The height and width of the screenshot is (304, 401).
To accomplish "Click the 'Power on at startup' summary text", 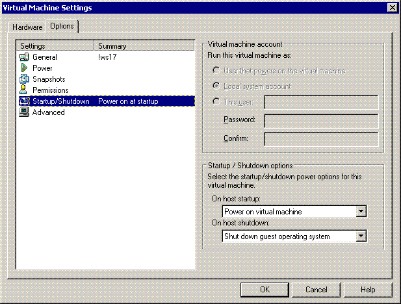I will (128, 101).
